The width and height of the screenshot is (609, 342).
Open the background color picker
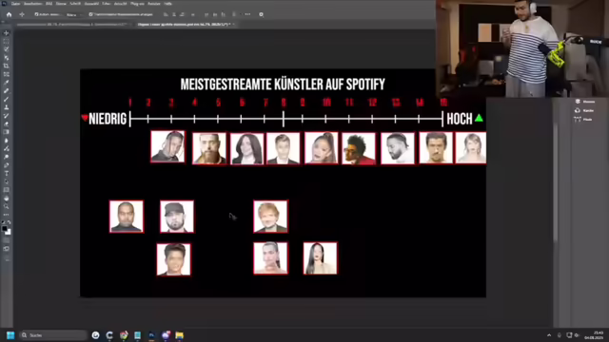9,232
